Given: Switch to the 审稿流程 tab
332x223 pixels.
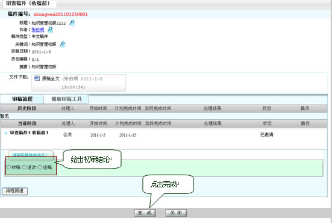Looking at the screenshot, I should [x=22, y=99].
